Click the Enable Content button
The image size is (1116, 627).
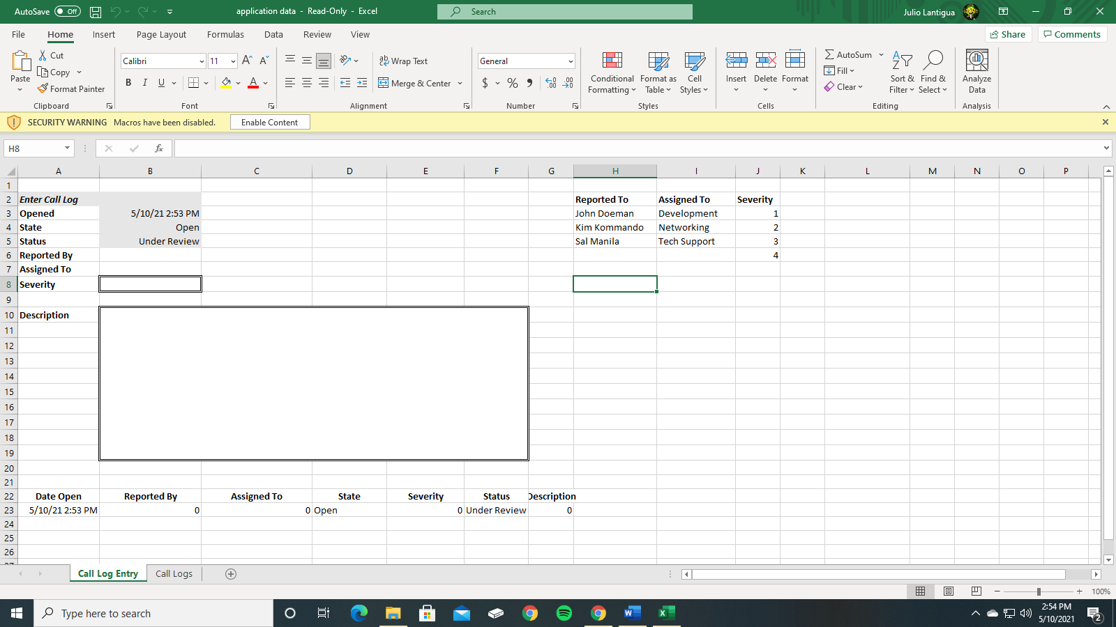click(x=270, y=122)
